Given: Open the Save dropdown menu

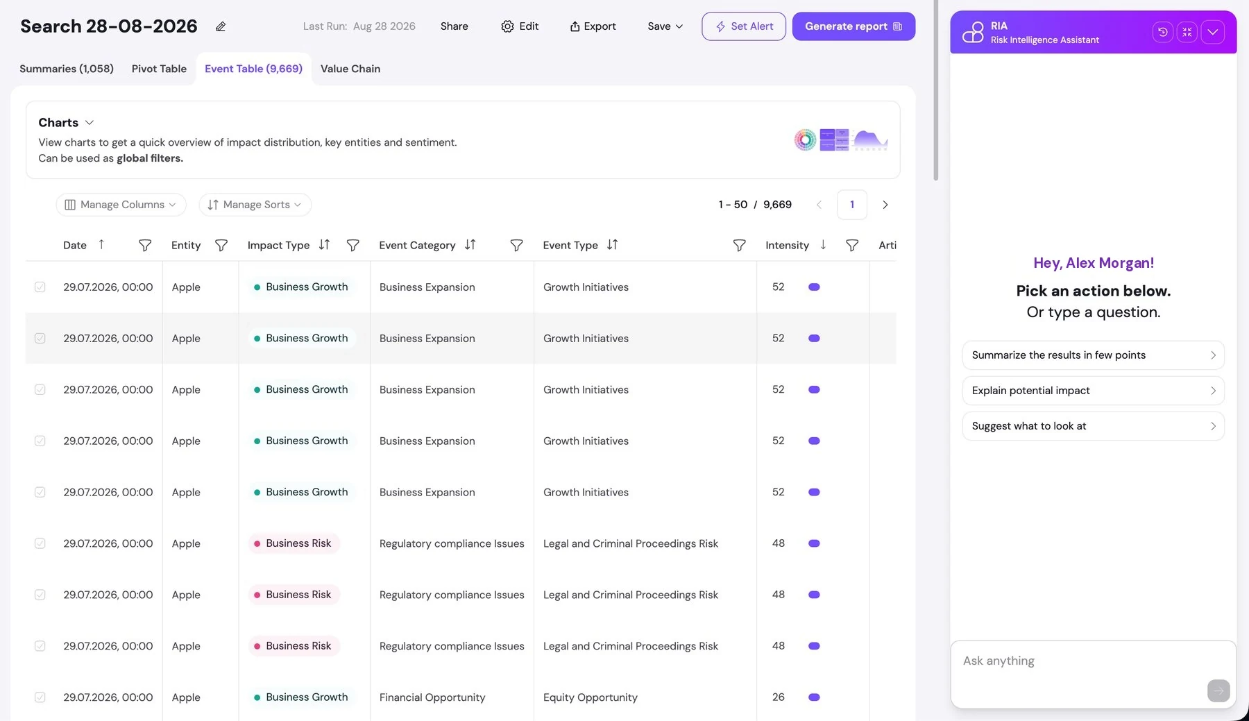Looking at the screenshot, I should pos(665,26).
